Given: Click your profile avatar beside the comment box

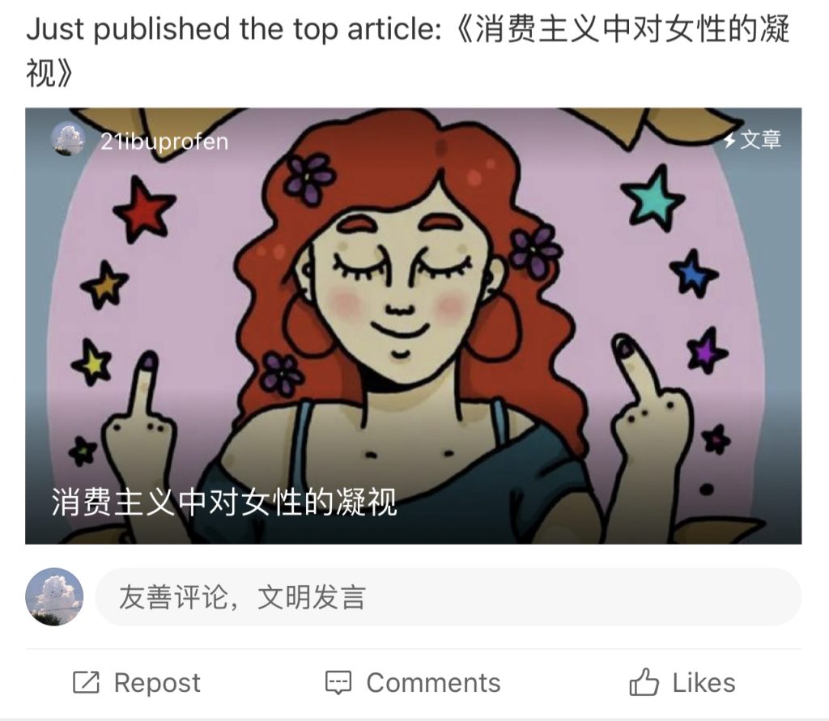Looking at the screenshot, I should coord(54,596).
